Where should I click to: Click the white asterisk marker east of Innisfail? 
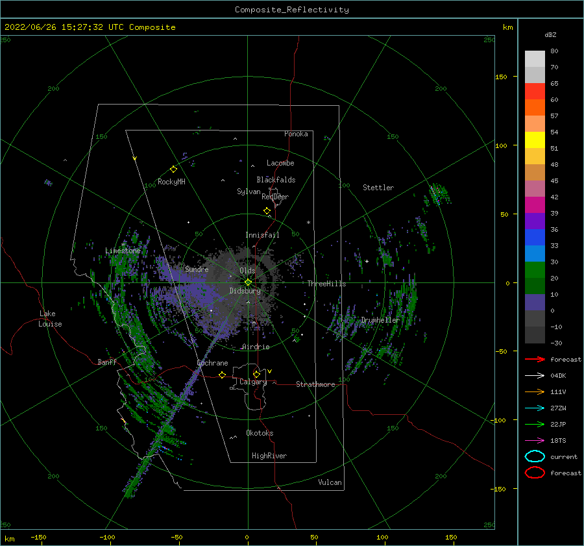click(x=308, y=223)
